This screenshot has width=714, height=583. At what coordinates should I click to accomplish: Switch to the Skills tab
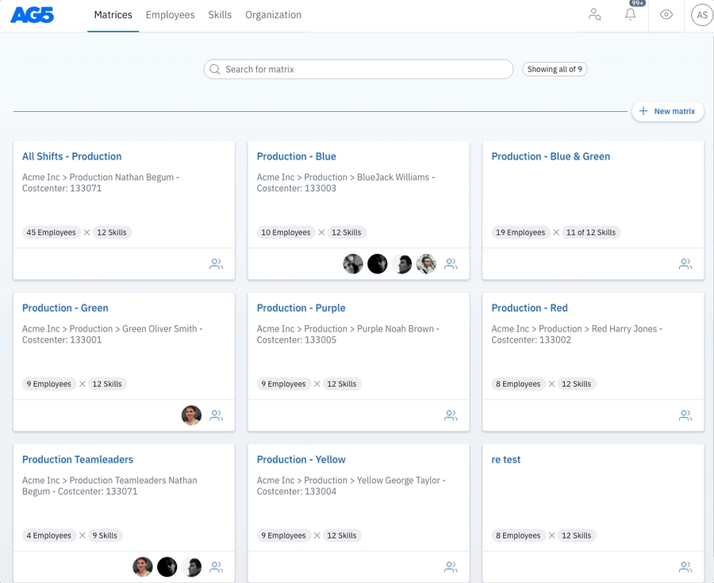pos(220,15)
